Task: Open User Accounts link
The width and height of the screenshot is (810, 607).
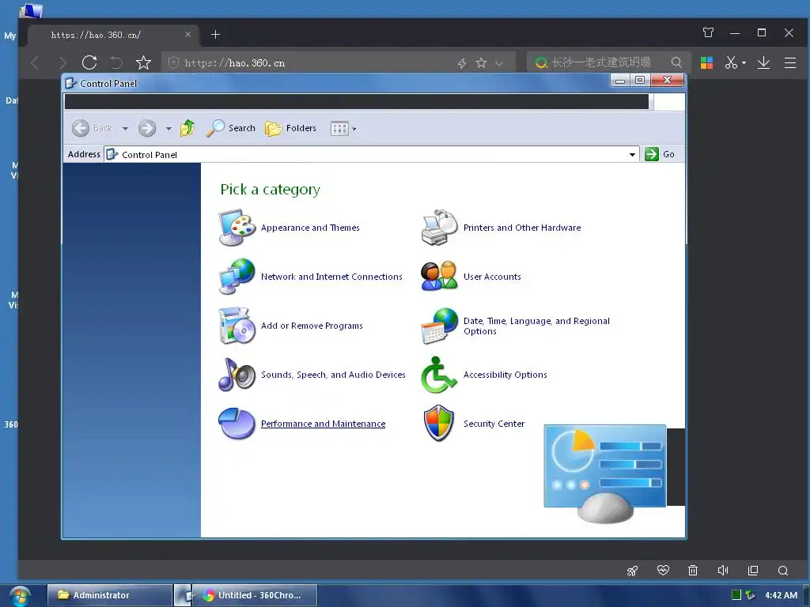Action: pyautogui.click(x=492, y=277)
